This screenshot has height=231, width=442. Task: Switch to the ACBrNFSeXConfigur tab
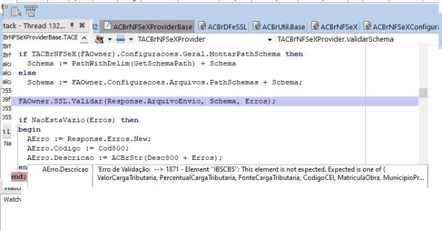401,26
